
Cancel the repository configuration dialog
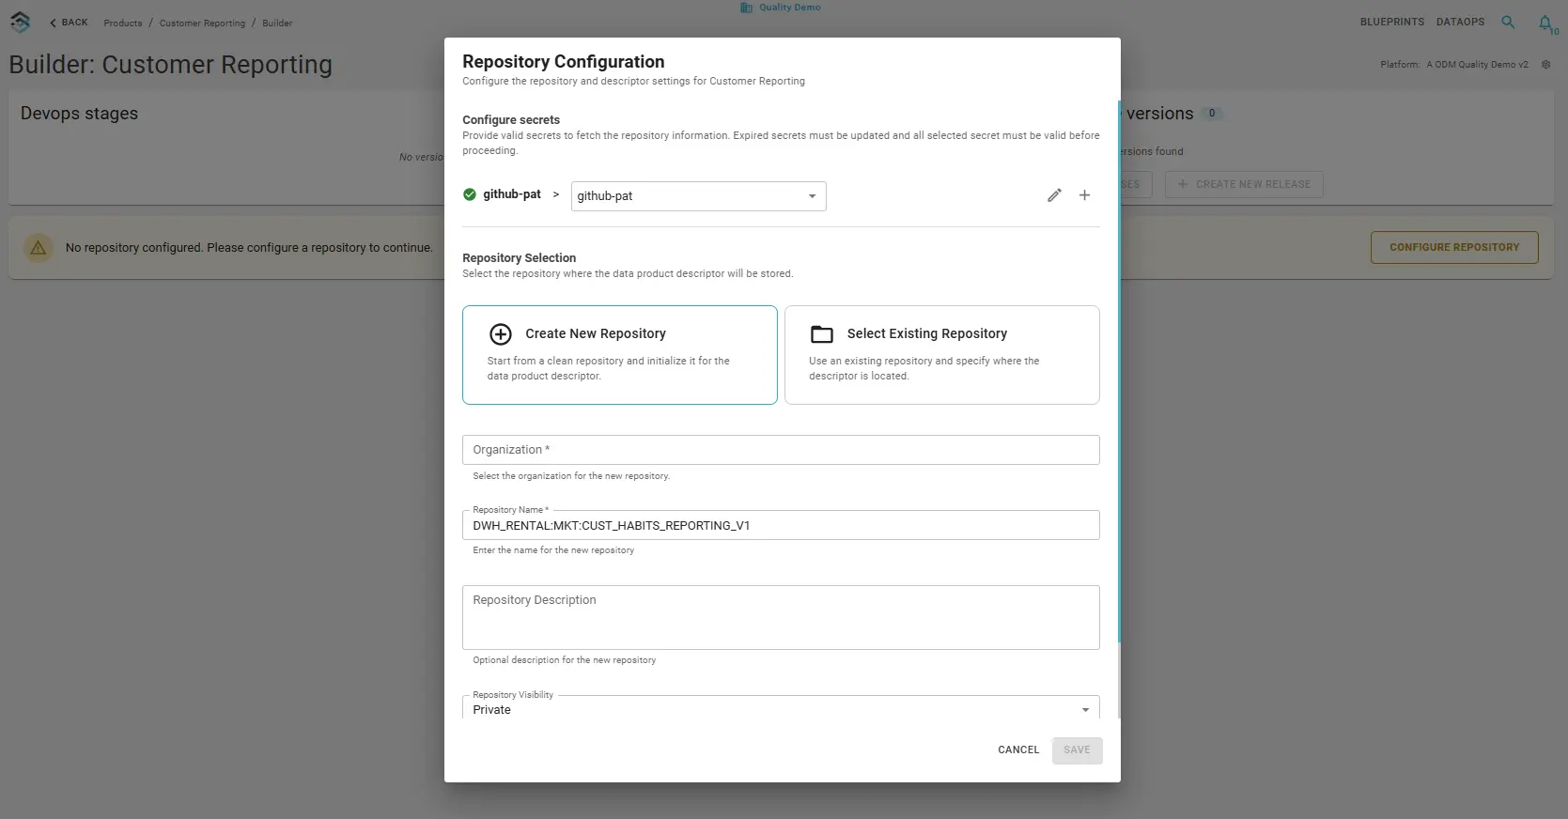coord(1018,749)
